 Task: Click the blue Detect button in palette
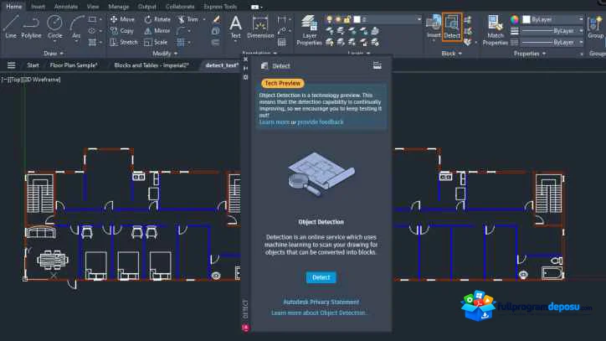pyautogui.click(x=321, y=277)
